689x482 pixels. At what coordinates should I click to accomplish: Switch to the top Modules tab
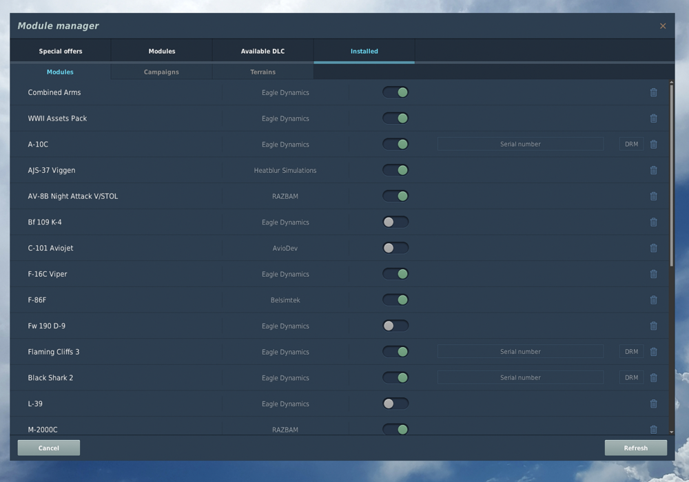[162, 51]
